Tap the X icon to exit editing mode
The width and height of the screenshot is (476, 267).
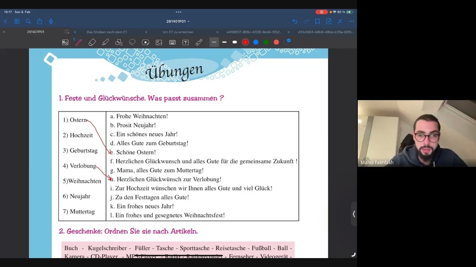(x=340, y=22)
